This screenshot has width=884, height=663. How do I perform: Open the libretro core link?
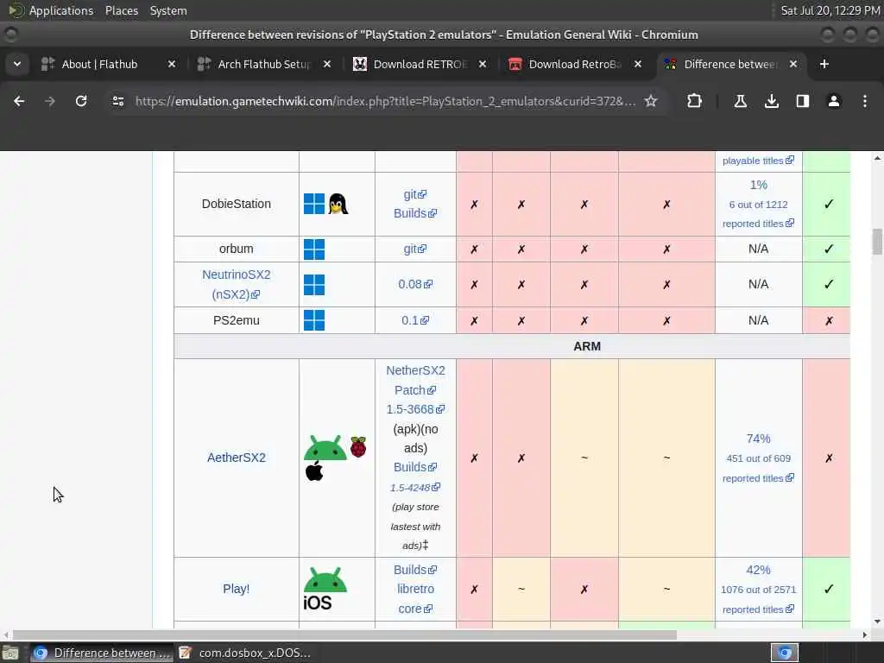coord(415,599)
